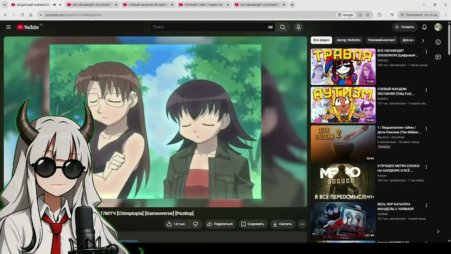Open options for СОЕВЫЙ ФАНДОМ DELTARUNE video
This screenshot has width=451, height=254.
426,90
